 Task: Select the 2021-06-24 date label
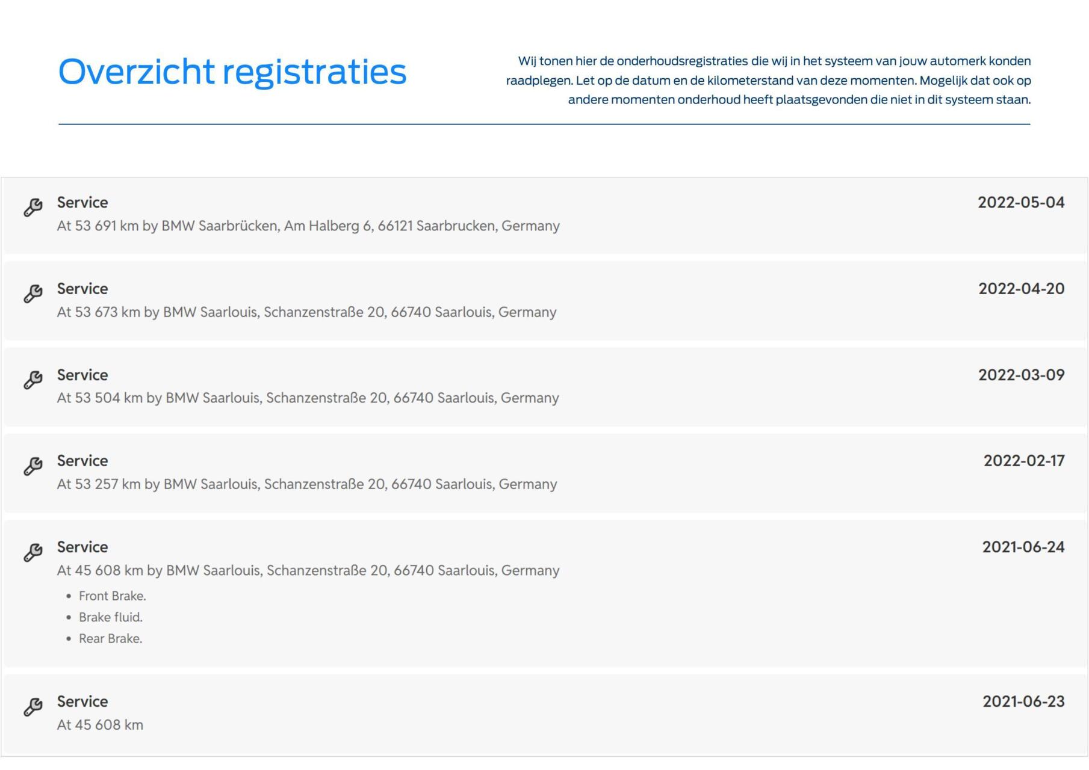point(1023,547)
